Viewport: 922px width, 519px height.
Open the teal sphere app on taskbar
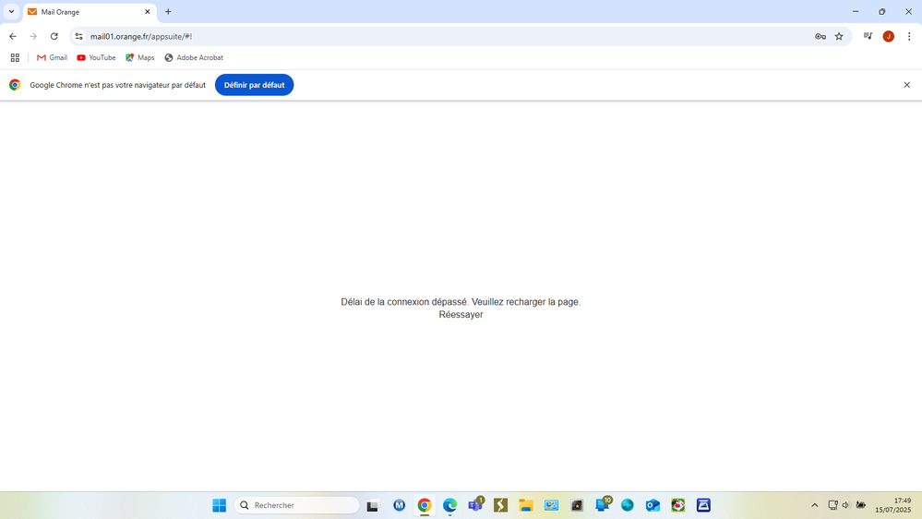click(x=628, y=505)
